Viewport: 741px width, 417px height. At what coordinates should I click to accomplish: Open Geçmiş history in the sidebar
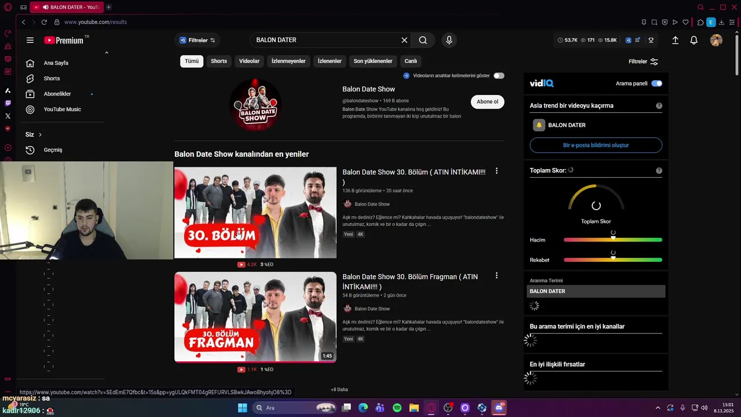coord(53,150)
